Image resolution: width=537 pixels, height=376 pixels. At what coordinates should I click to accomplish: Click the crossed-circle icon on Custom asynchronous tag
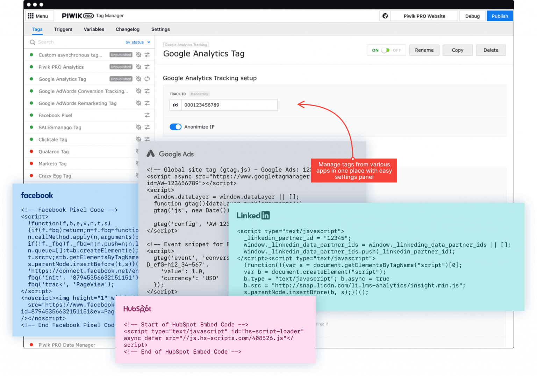coord(138,55)
